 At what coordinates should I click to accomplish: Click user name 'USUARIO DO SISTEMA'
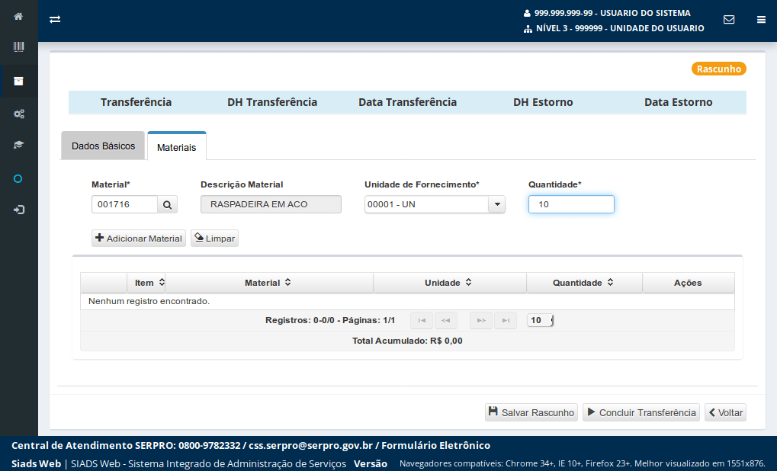[x=645, y=13]
